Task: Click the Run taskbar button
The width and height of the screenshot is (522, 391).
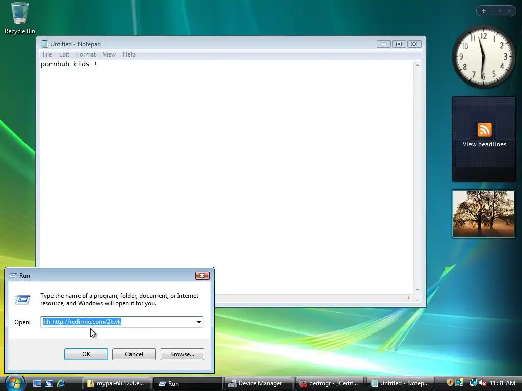Action: coord(188,383)
